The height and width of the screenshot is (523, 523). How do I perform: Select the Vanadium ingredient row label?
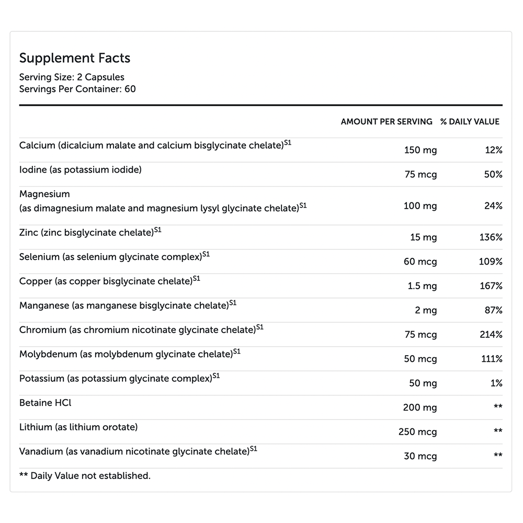(x=134, y=451)
